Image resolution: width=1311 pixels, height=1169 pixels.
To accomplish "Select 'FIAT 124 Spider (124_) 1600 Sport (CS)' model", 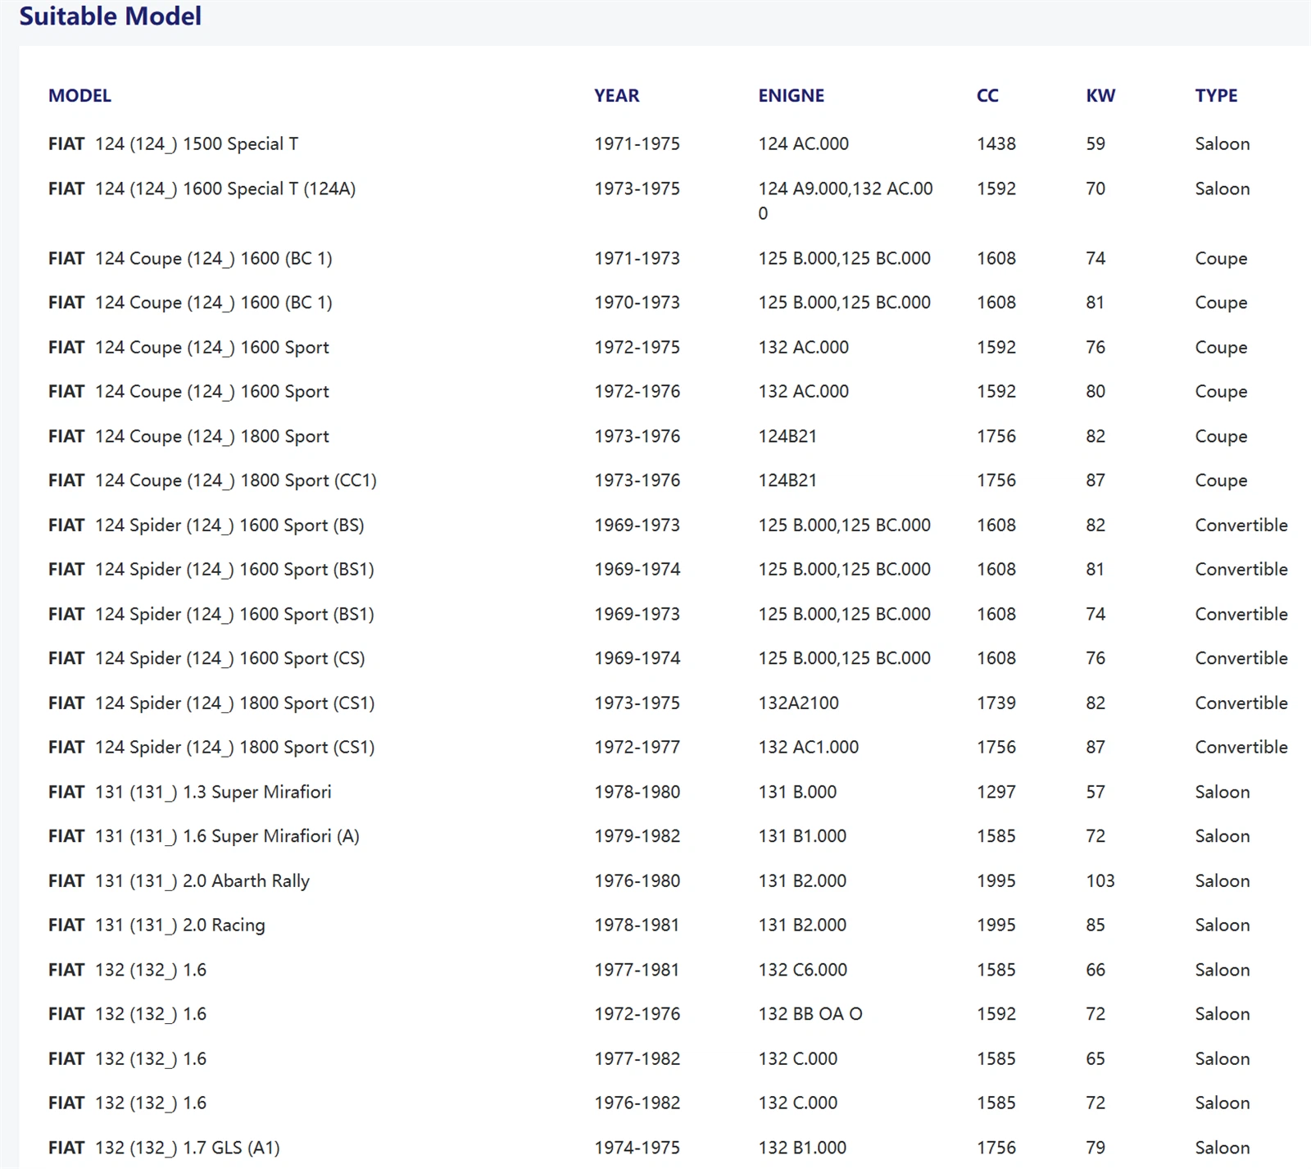I will (206, 658).
